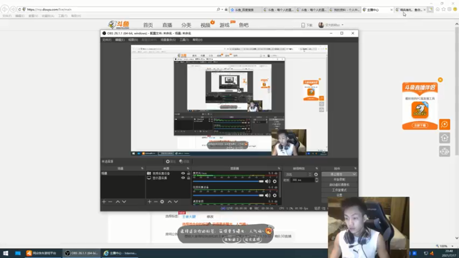The image size is (459, 258).
Task: Toggle visibility eye of 显示器采集 source
Action: (x=183, y=178)
